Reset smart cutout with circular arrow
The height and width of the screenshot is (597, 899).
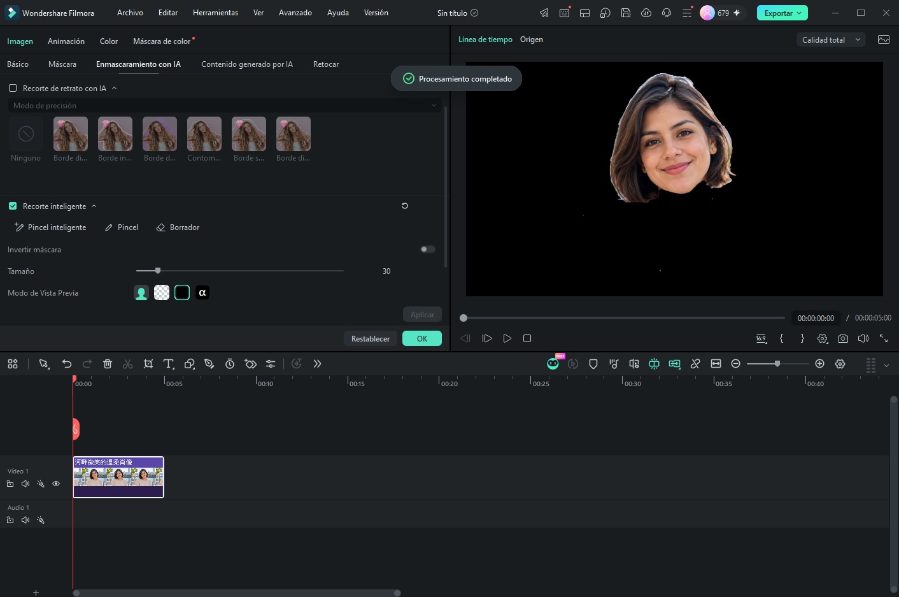pos(405,206)
